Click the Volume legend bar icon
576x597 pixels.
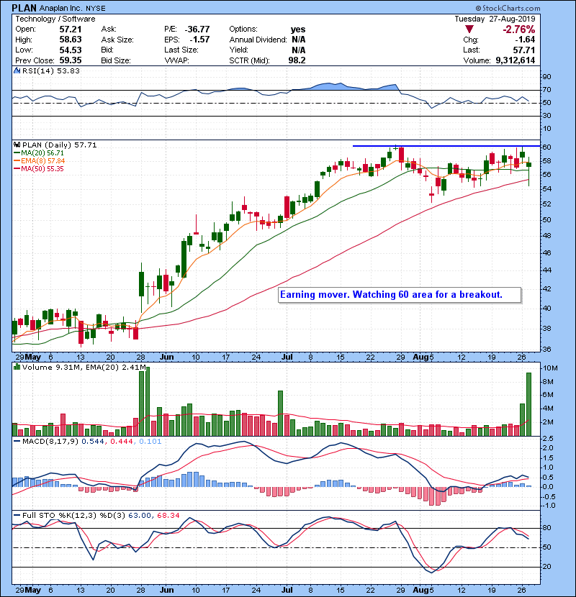[17, 368]
